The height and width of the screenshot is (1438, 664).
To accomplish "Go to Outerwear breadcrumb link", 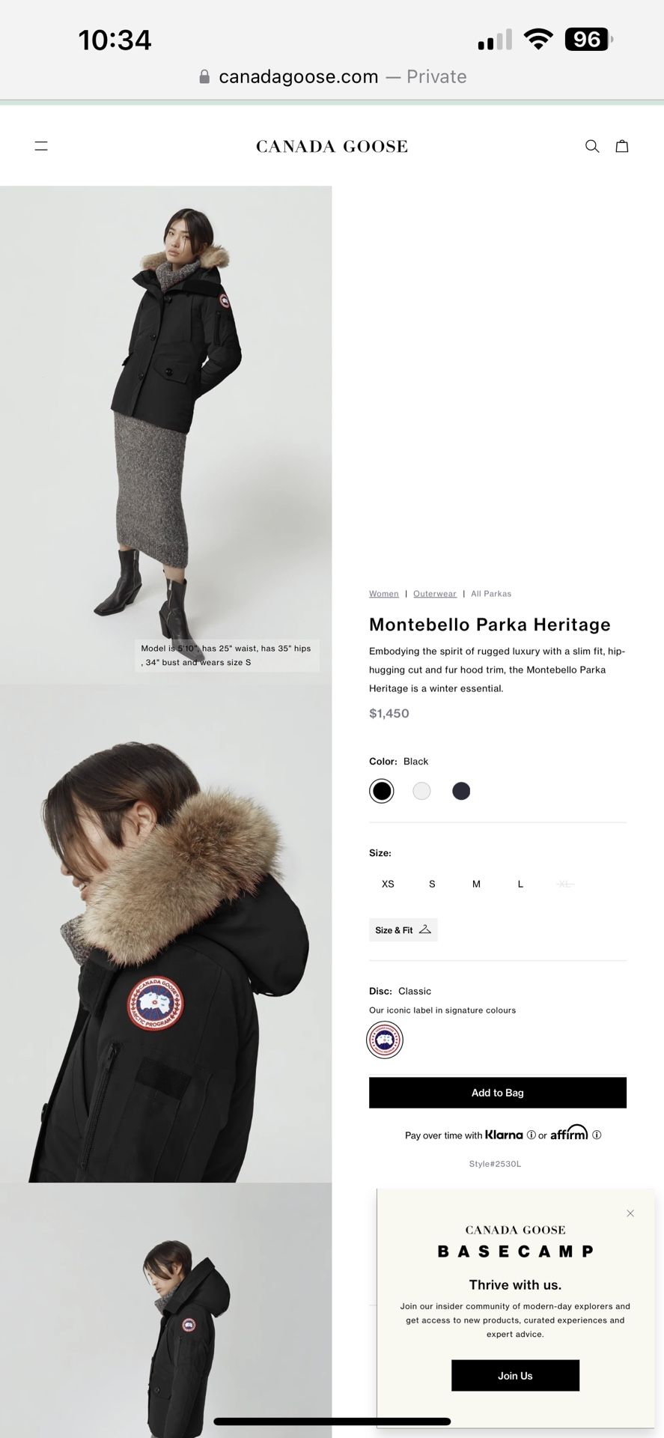I will tap(435, 594).
